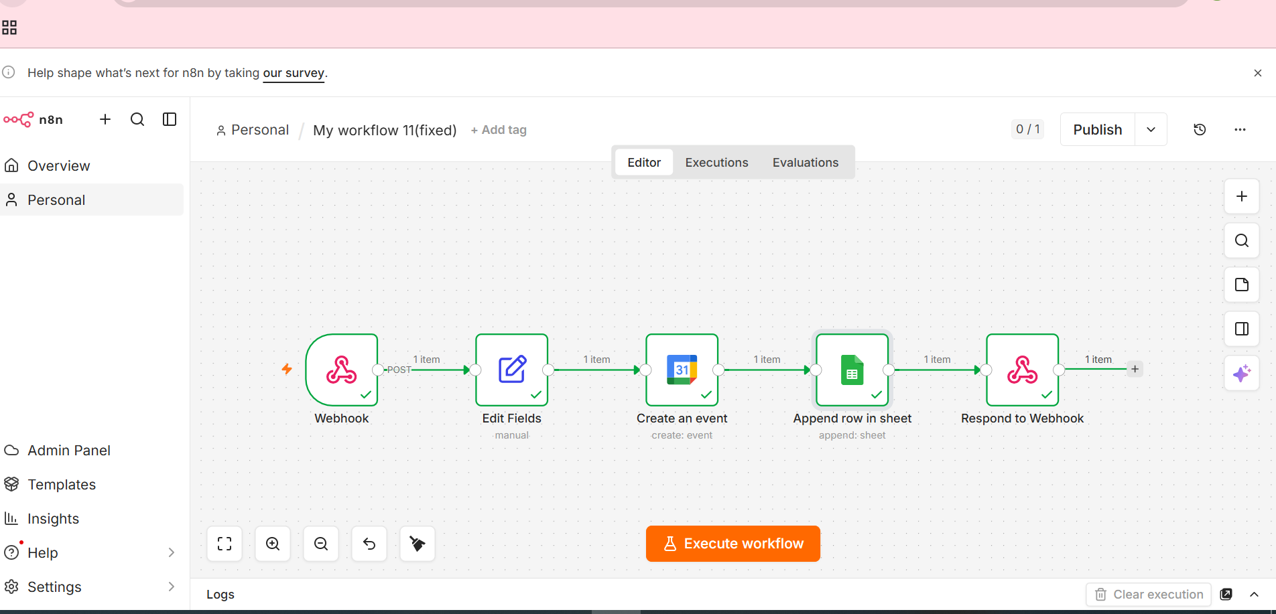
Task: Click the 'append: sheet' subtitle text
Action: [852, 435]
